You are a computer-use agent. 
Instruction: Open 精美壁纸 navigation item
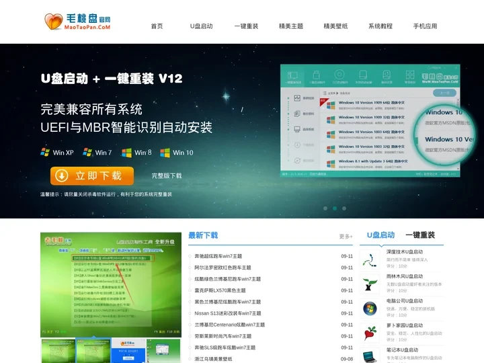(x=335, y=26)
